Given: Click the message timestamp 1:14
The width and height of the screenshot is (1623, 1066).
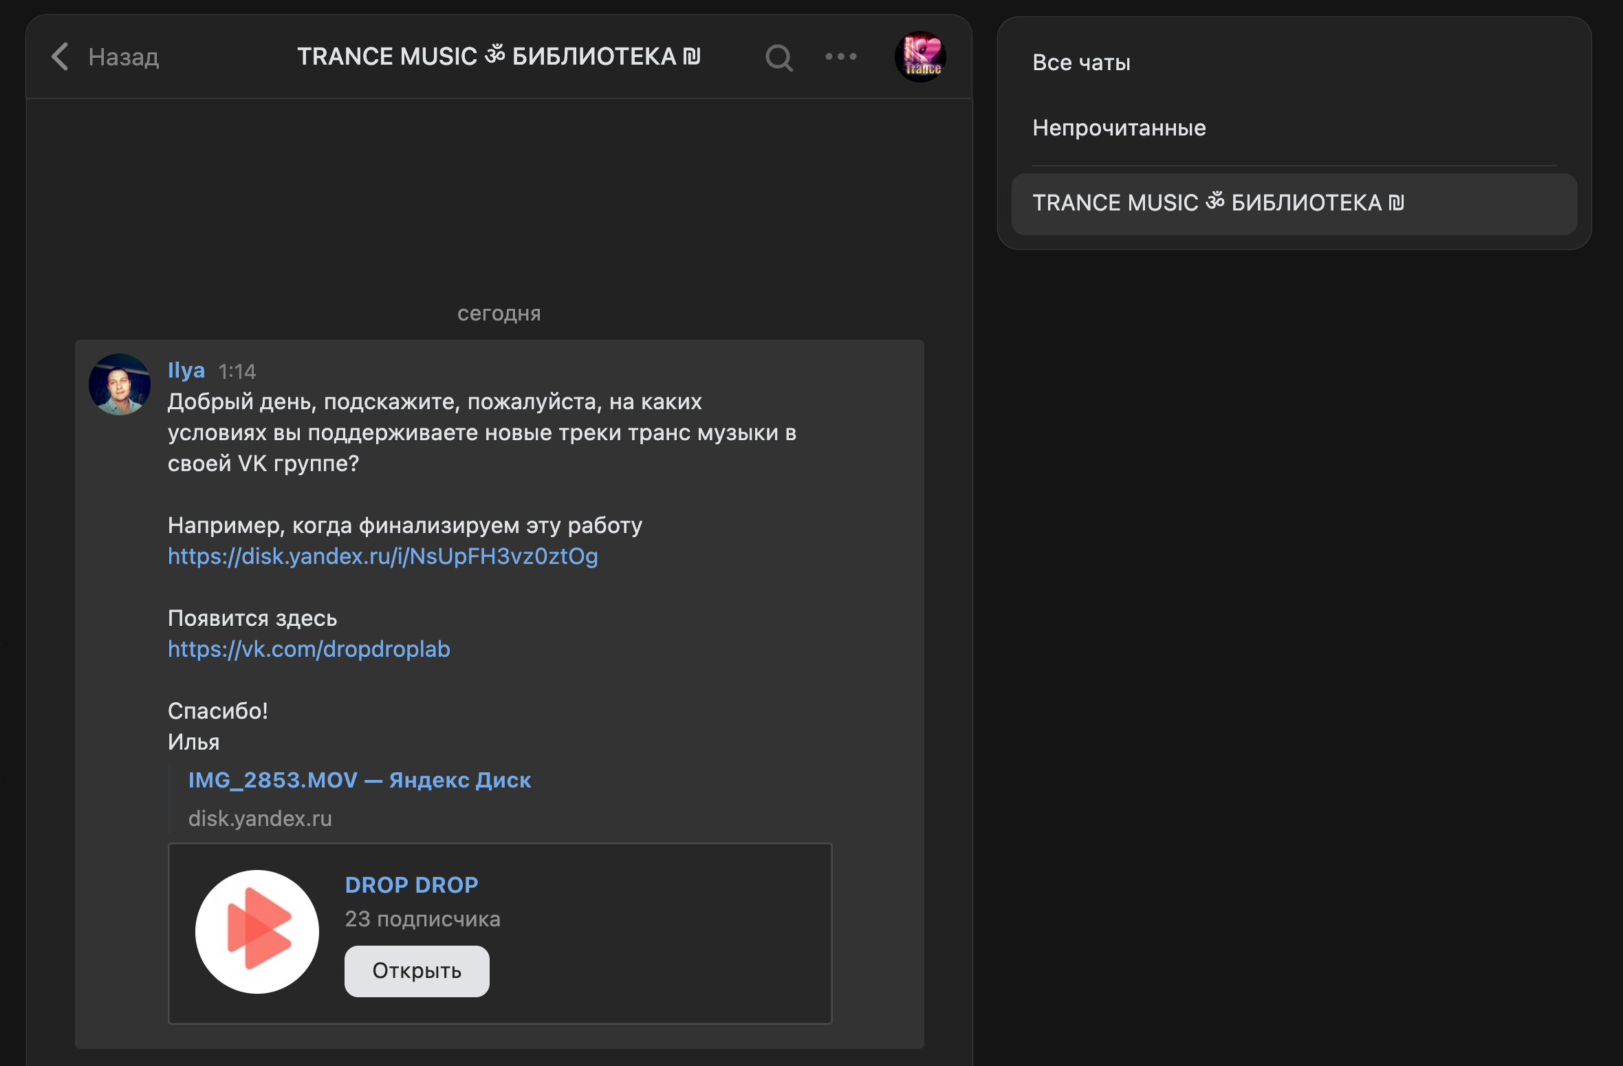Looking at the screenshot, I should [237, 371].
